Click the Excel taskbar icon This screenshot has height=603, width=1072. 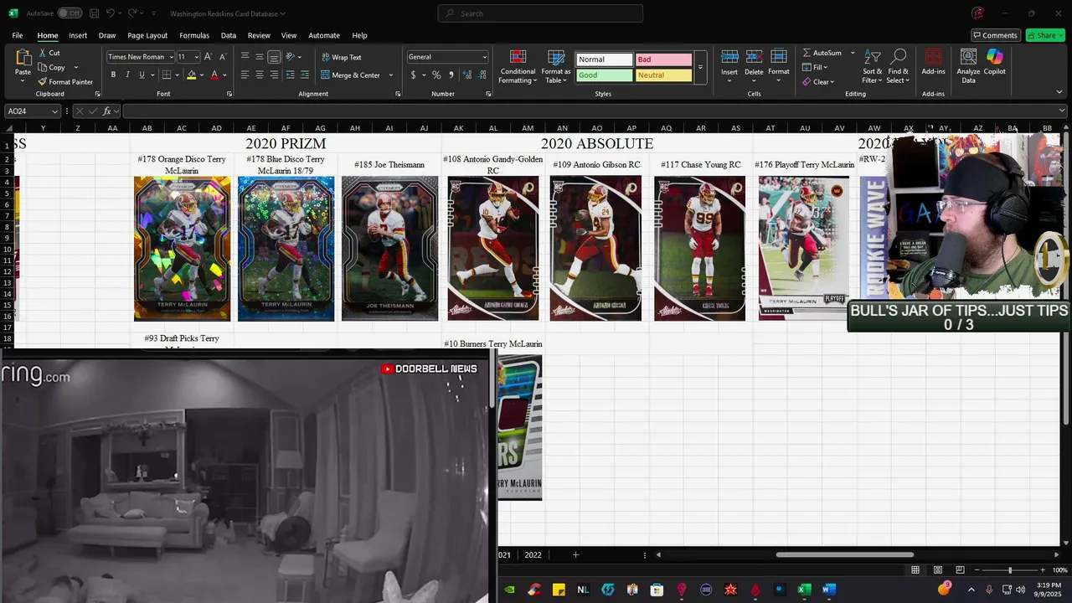point(804,590)
